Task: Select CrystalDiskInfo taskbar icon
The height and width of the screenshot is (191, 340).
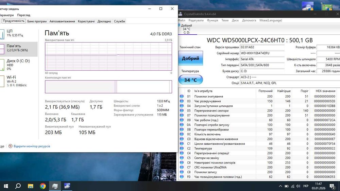Action: click(67, 186)
